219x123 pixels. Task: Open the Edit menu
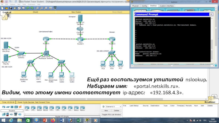7,4
